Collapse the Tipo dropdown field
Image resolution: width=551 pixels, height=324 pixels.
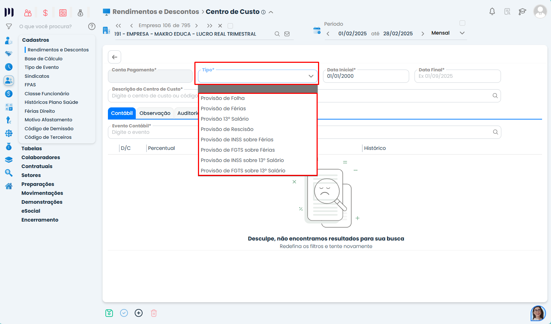(311, 76)
